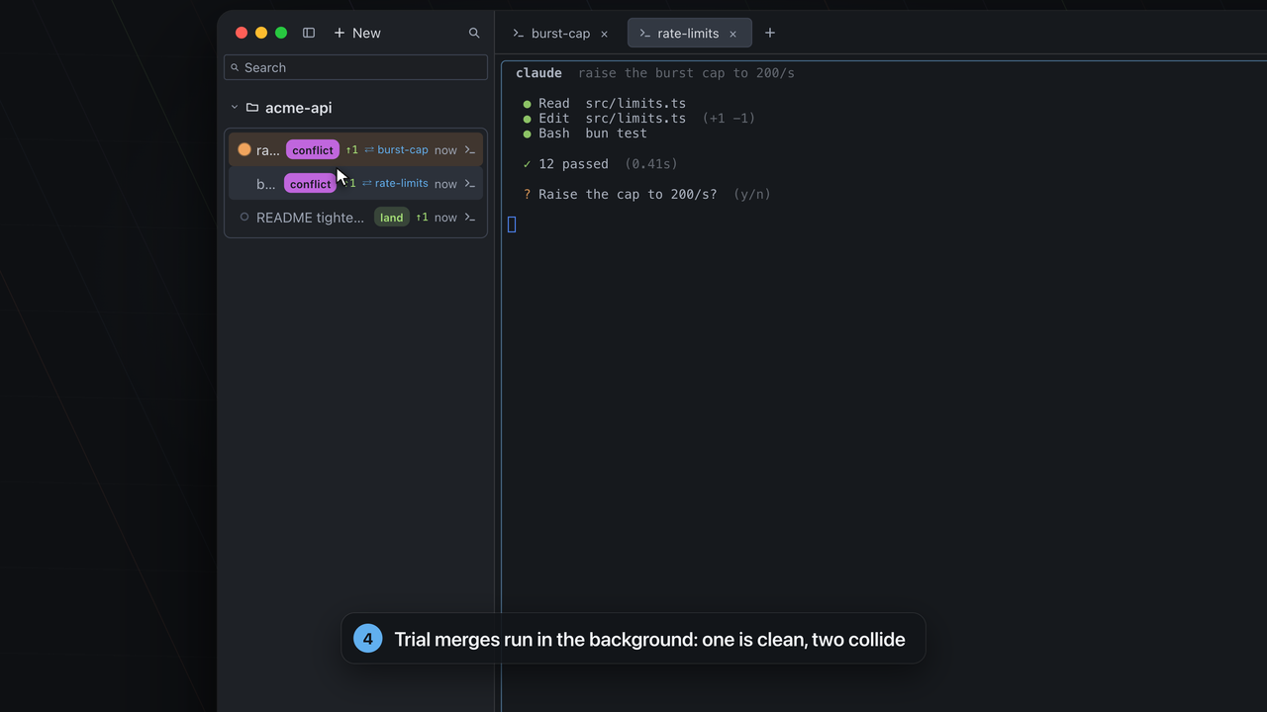Viewport: 1267px width, 712px height.
Task: Open terminal icon on the README row
Action: click(x=470, y=218)
